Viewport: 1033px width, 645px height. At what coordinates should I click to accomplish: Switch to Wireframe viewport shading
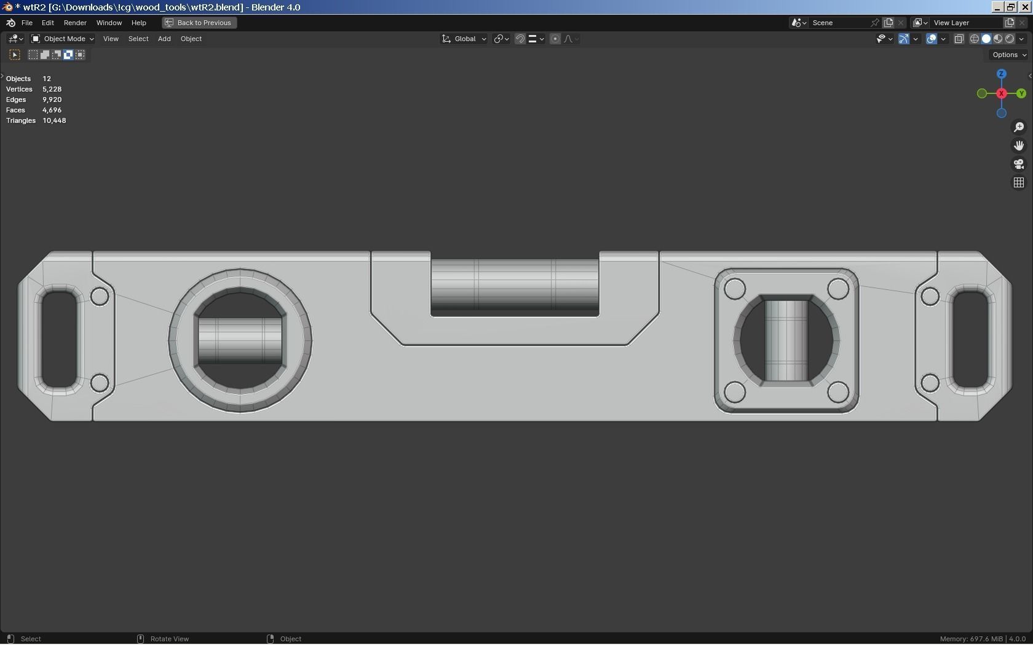975,39
